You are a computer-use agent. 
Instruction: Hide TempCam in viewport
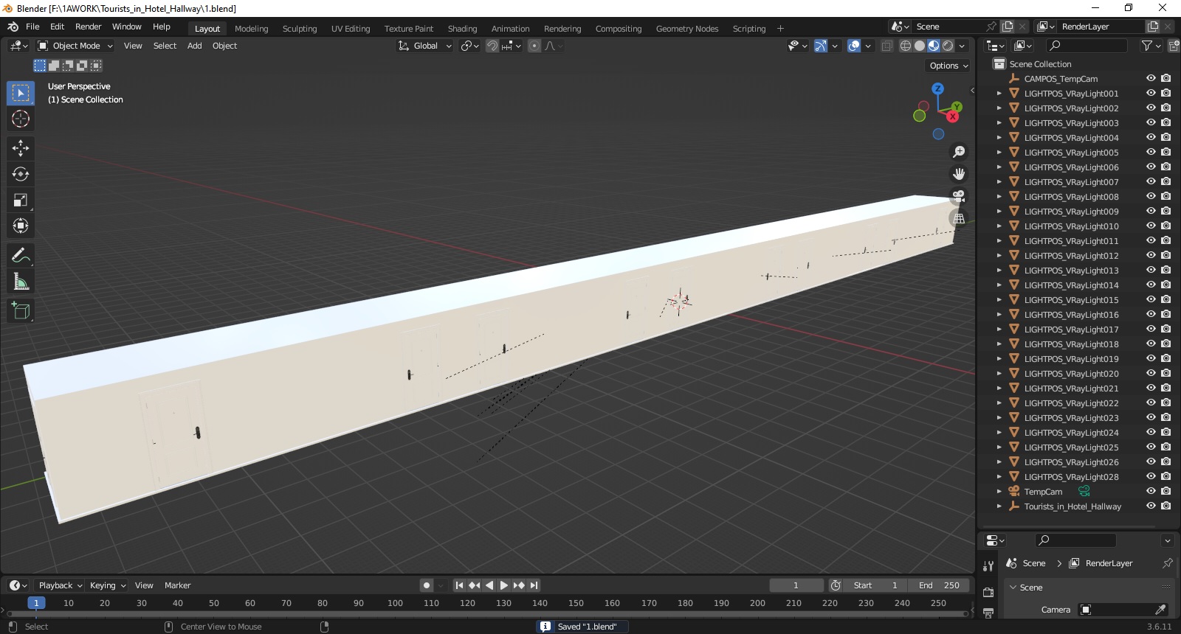[x=1151, y=492]
